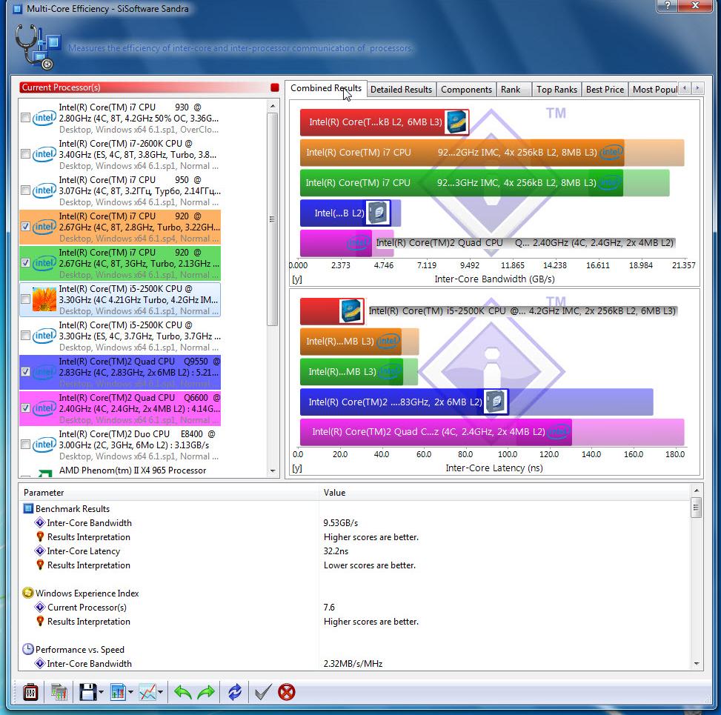This screenshot has height=715, width=721.
Task: Click the Parameter column header
Action: [169, 493]
